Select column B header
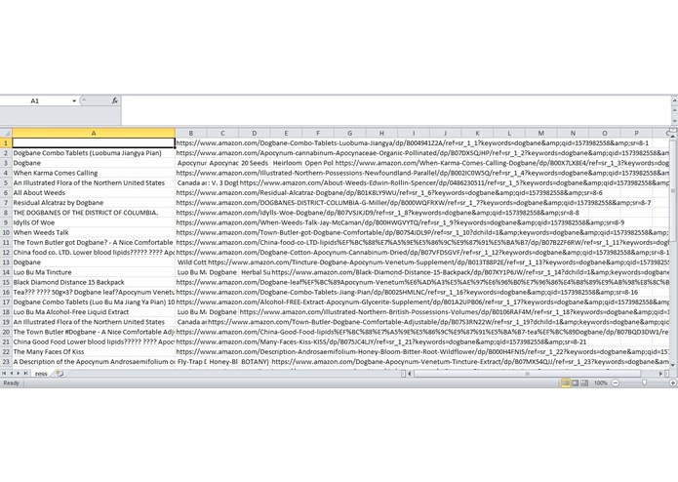The height and width of the screenshot is (482, 678). (190, 133)
